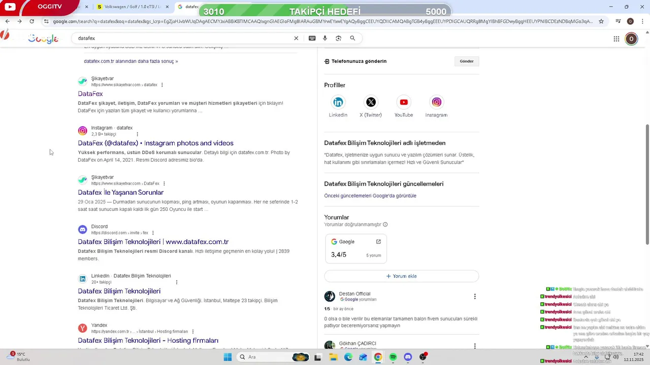
Task: Start voice search with the microphone icon
Action: tap(325, 38)
